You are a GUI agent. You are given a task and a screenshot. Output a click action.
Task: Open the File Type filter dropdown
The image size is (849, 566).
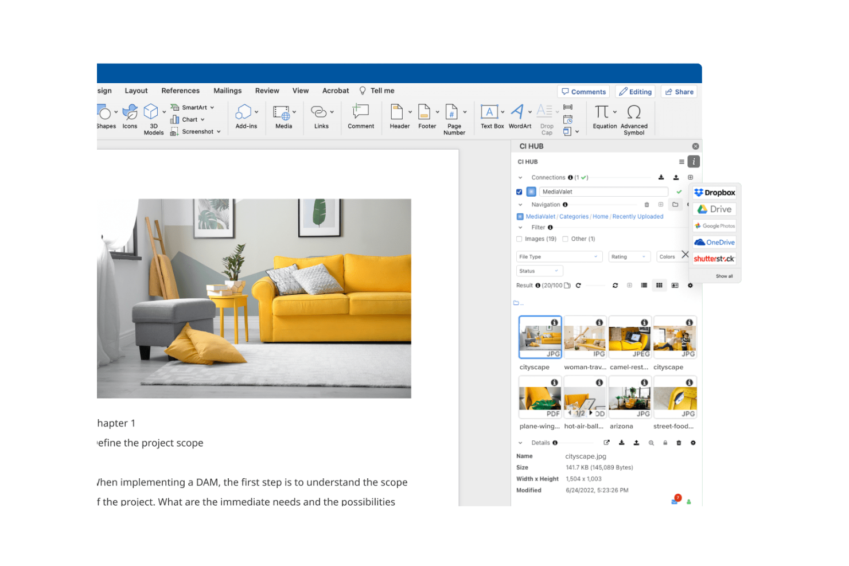[559, 256]
